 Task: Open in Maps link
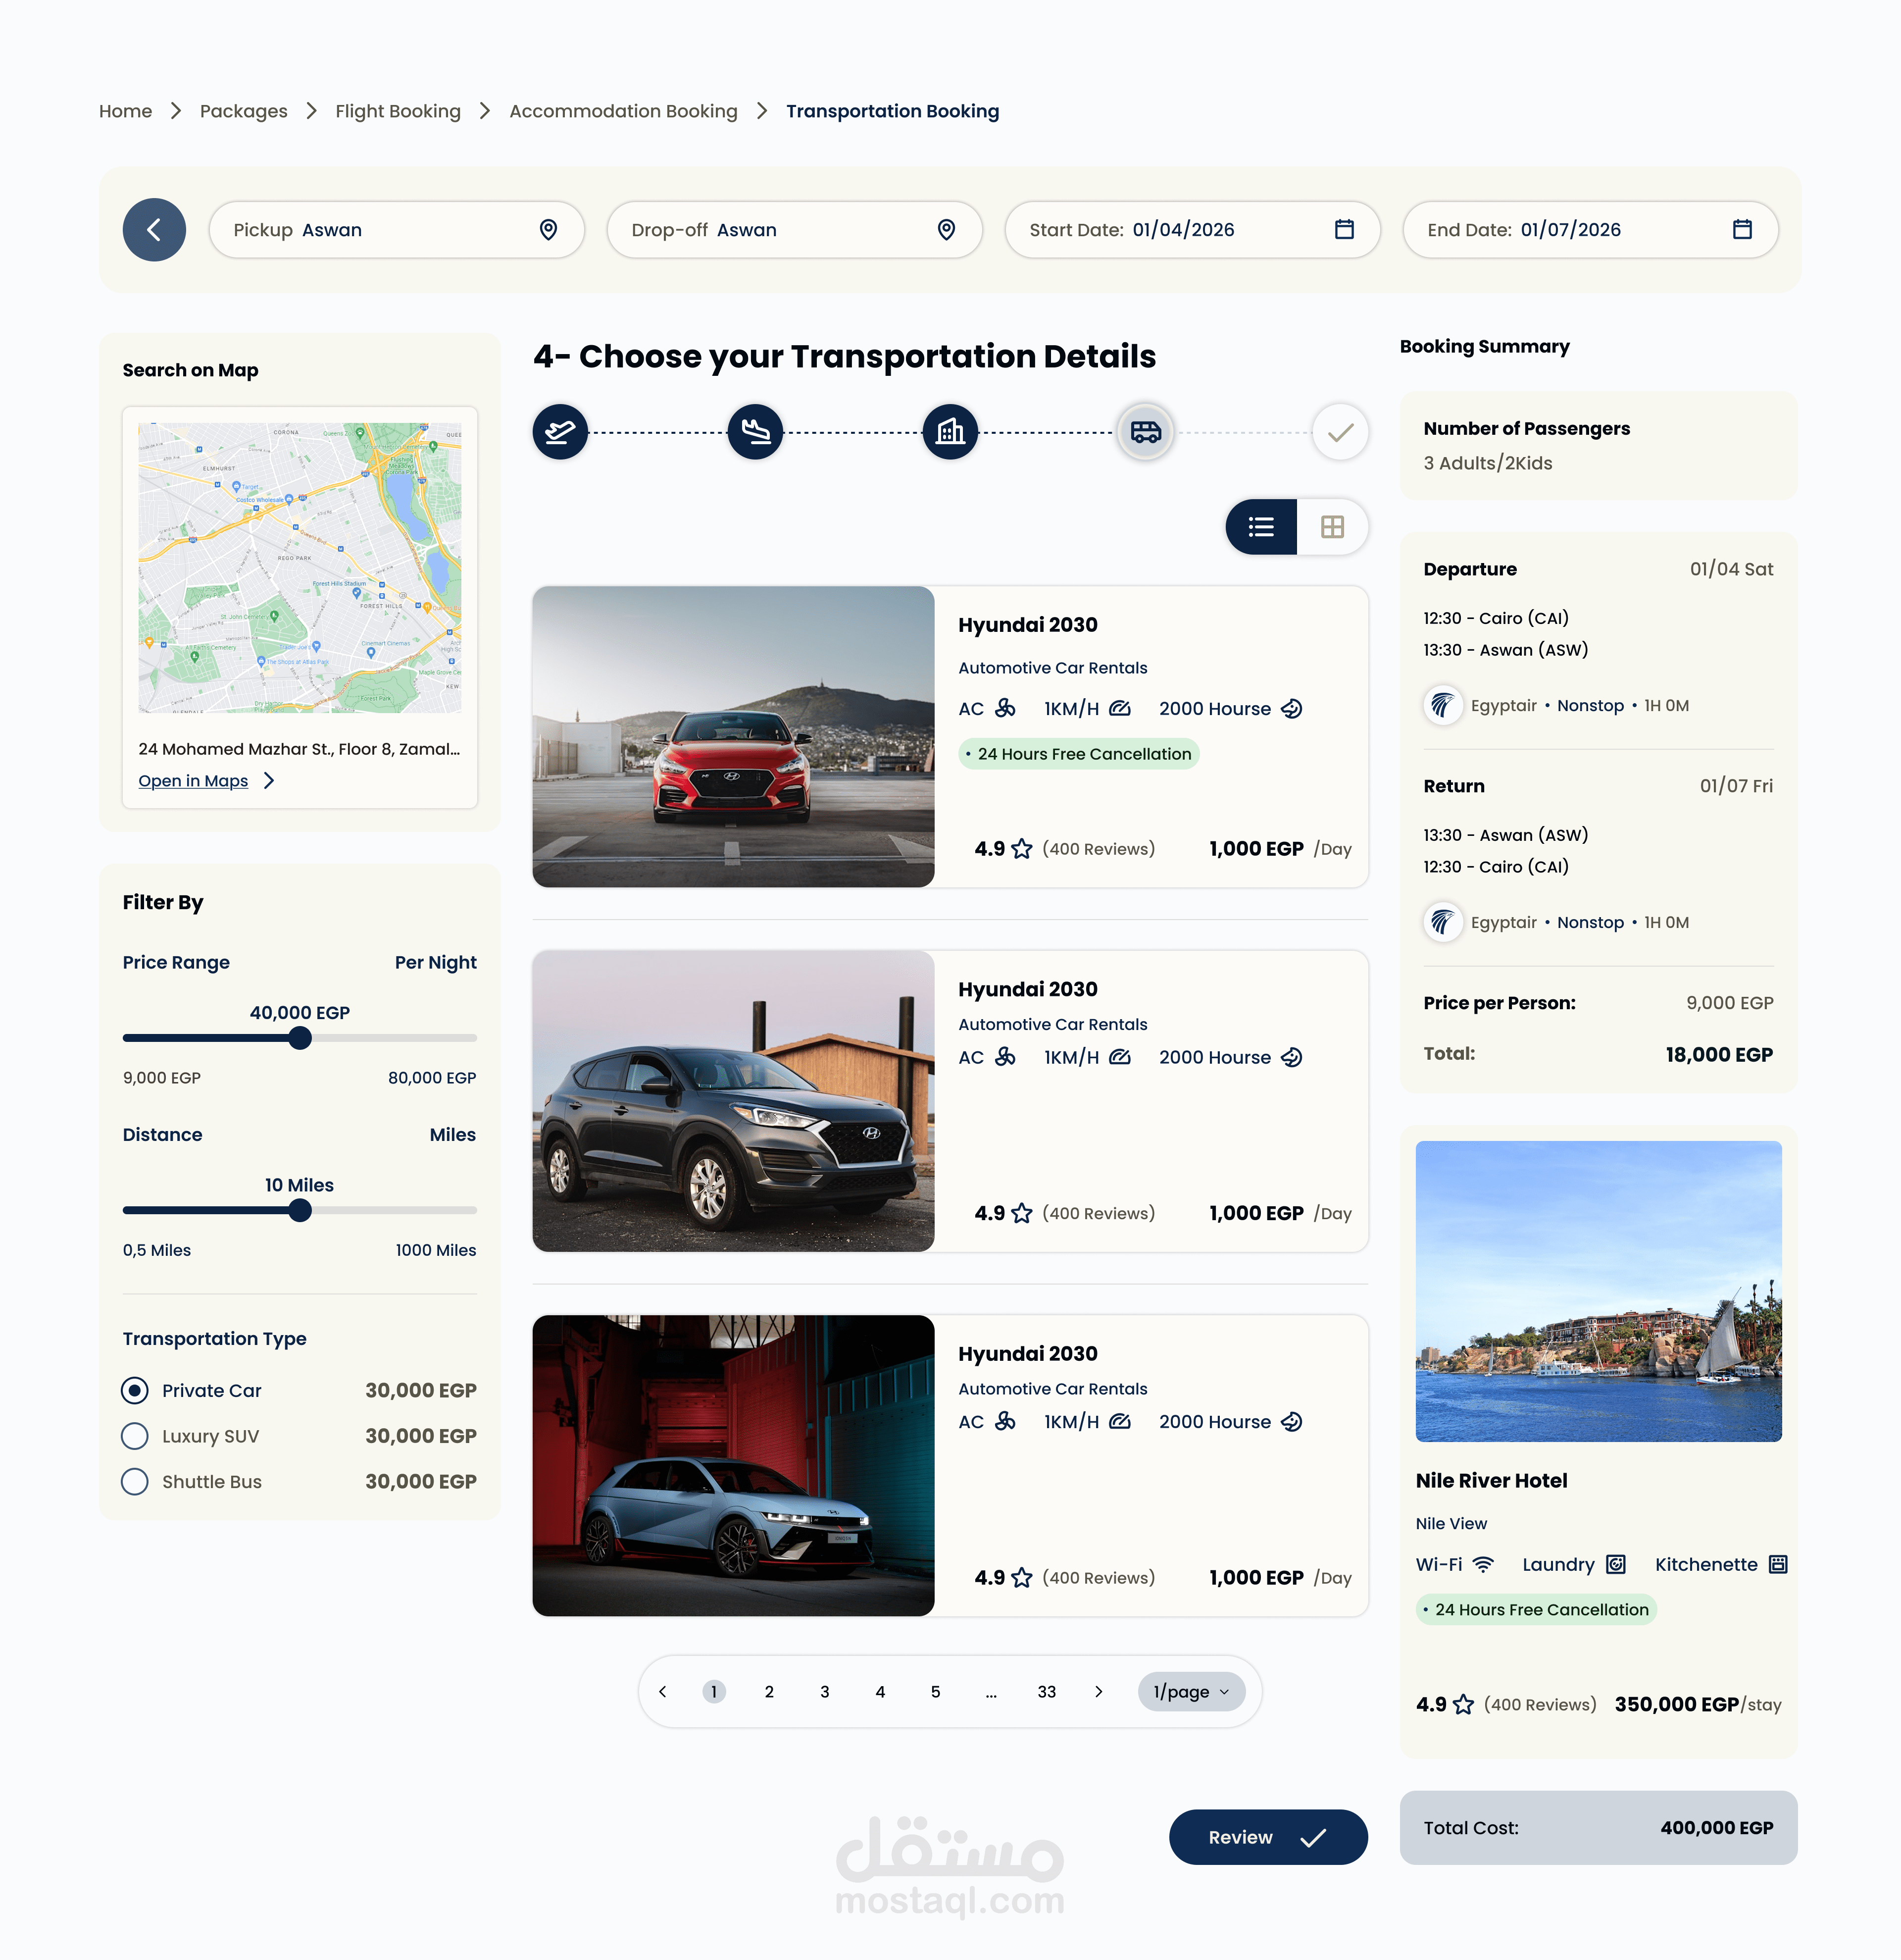coord(193,781)
